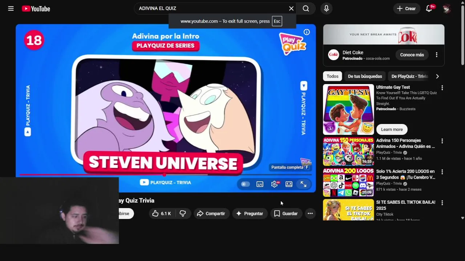The image size is (465, 261).
Task: Show next filter chips arrow
Action: click(437, 76)
